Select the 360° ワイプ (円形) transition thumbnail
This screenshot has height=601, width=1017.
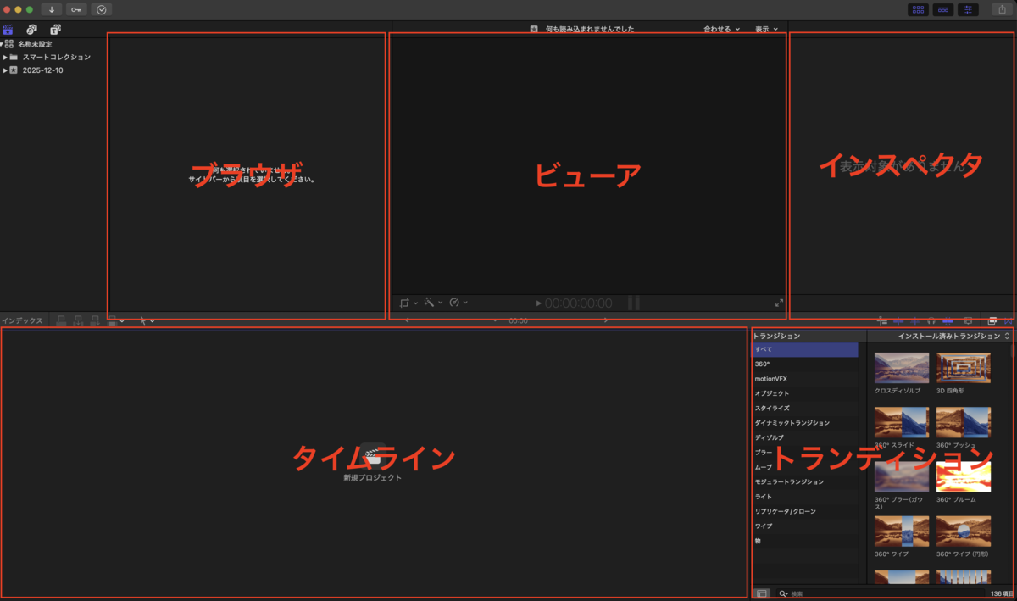(x=964, y=531)
